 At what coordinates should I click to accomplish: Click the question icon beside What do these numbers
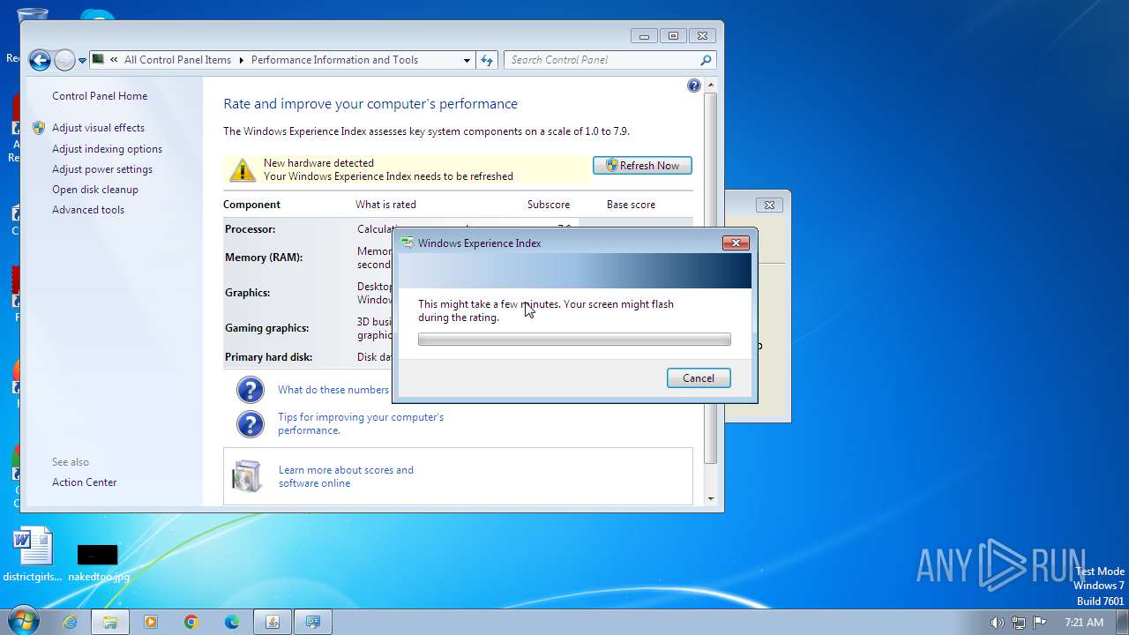coord(250,390)
